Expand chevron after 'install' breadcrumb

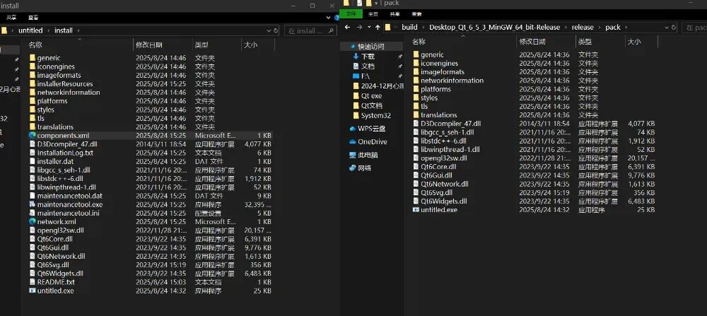pos(78,30)
